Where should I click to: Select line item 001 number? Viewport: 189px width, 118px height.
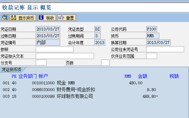tap(6, 83)
